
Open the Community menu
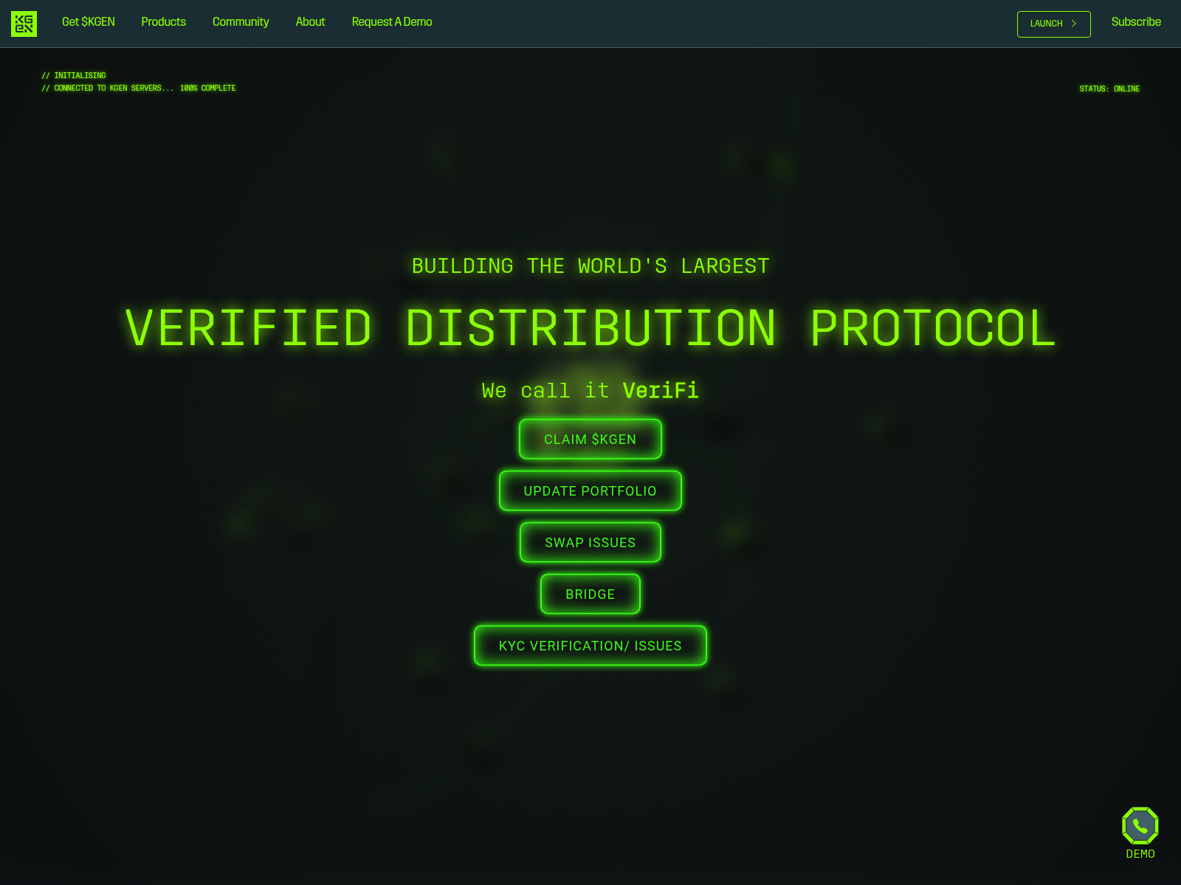tap(241, 22)
